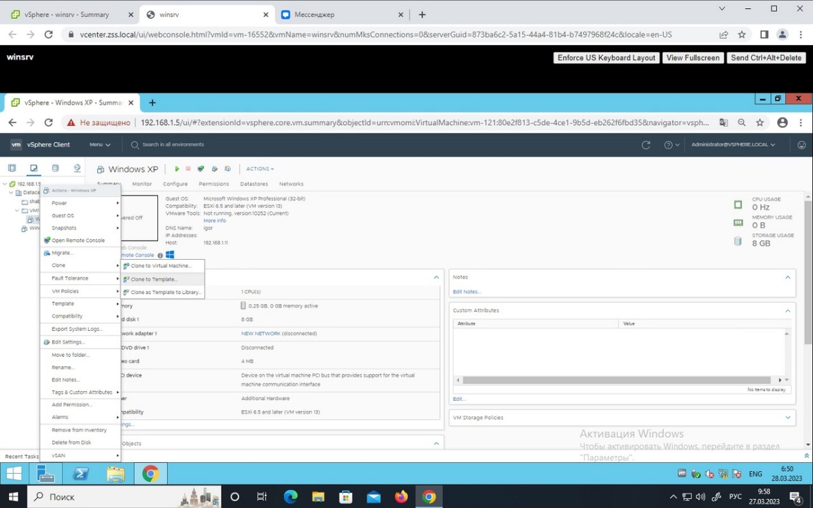Image resolution: width=813 pixels, height=508 pixels.
Task: Open Guest OS submenu
Action: tap(80, 215)
